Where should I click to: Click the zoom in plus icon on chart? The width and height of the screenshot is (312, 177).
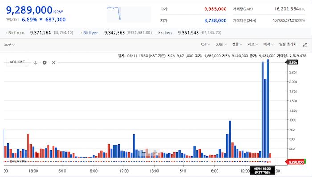pos(155,153)
